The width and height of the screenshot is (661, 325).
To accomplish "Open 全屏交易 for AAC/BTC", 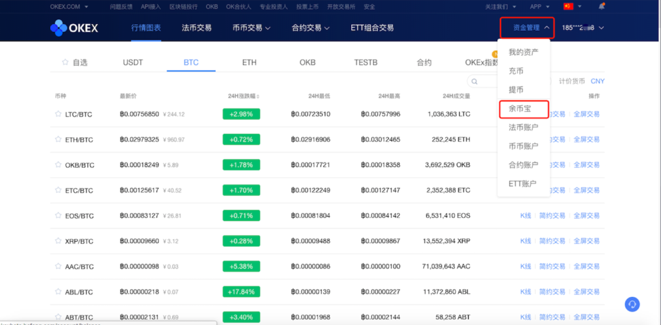I will [586, 266].
